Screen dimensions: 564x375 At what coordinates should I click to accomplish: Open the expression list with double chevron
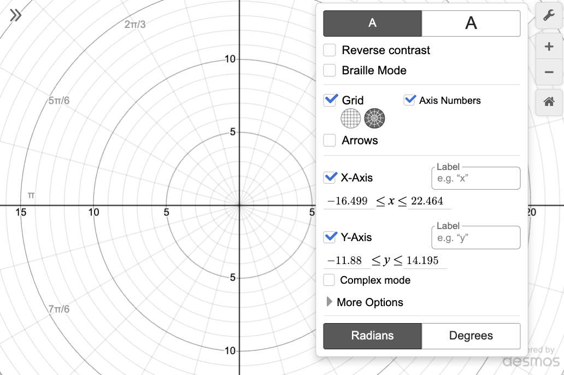coord(15,15)
